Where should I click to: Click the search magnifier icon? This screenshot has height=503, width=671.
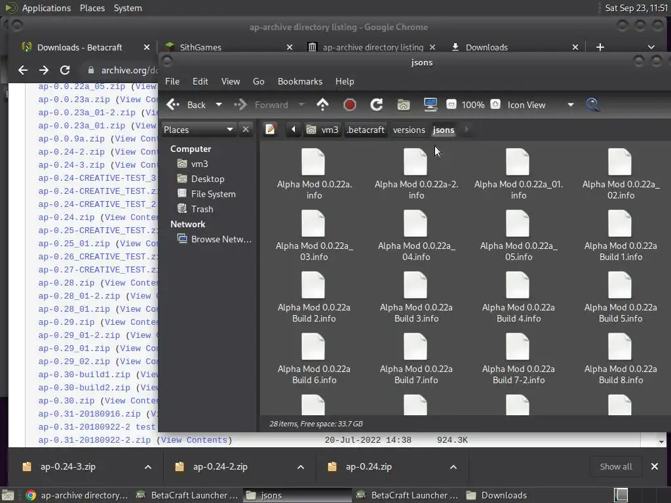tap(592, 105)
